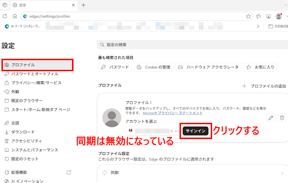
Task: Open パスワードとオートフィル settings
Action: pyautogui.click(x=31, y=74)
